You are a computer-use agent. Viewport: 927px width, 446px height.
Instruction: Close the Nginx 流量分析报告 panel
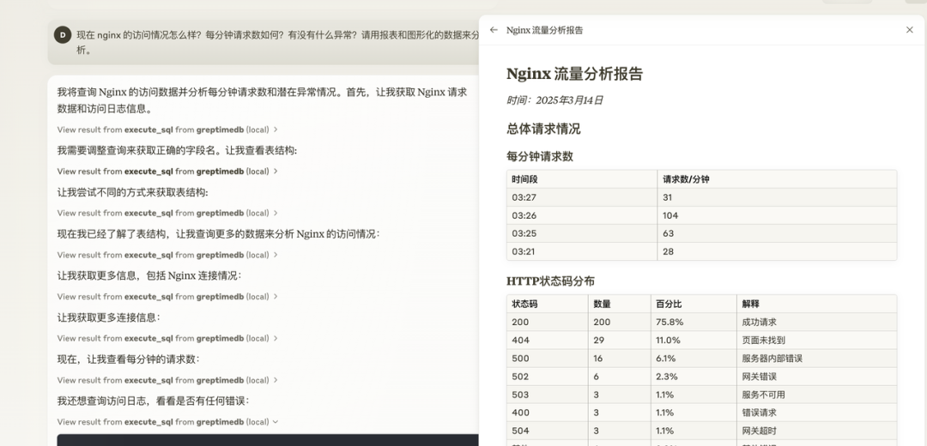[909, 30]
